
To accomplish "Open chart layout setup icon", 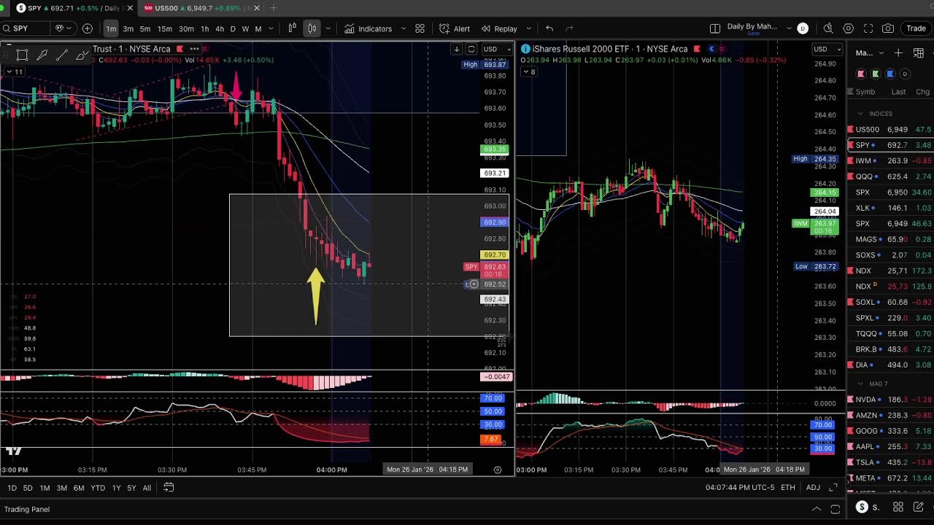I will (715, 28).
